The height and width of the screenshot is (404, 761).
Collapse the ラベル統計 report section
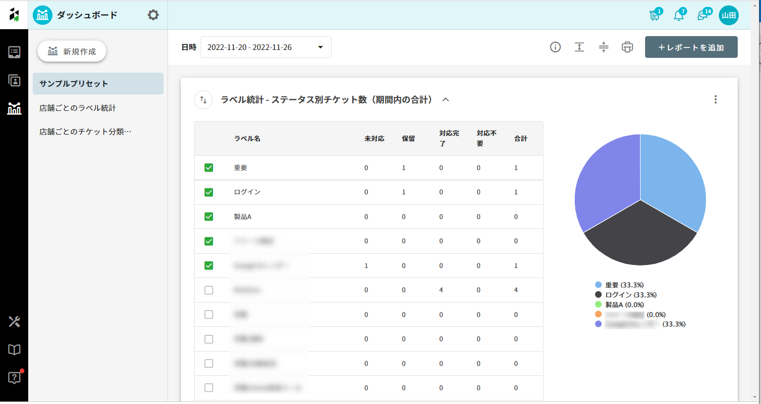pos(445,100)
